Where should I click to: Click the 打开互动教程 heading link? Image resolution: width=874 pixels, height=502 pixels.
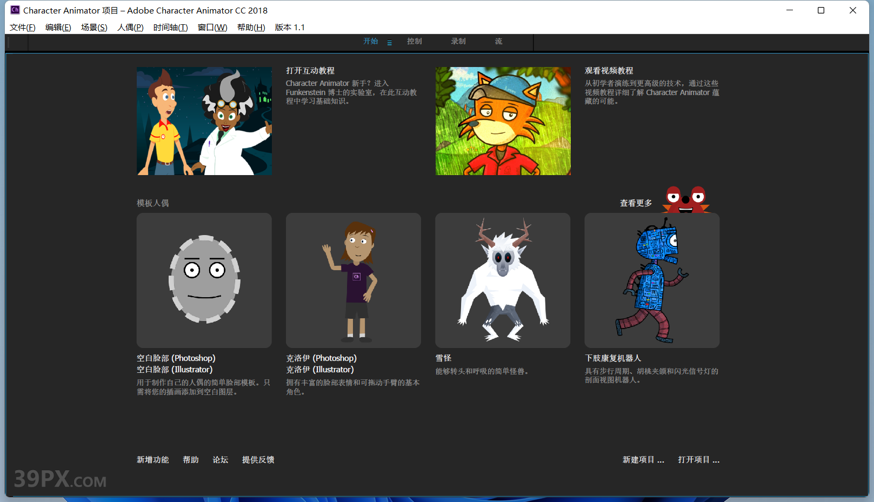click(310, 71)
